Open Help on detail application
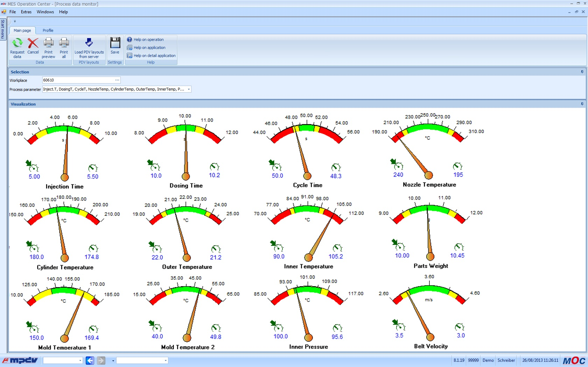 point(151,56)
